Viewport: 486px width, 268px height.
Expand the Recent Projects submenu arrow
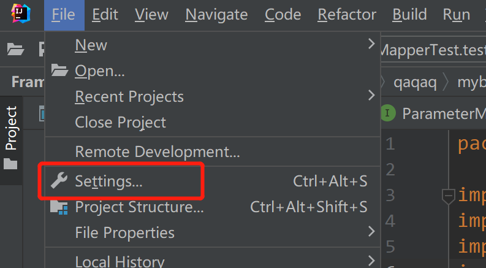point(371,96)
